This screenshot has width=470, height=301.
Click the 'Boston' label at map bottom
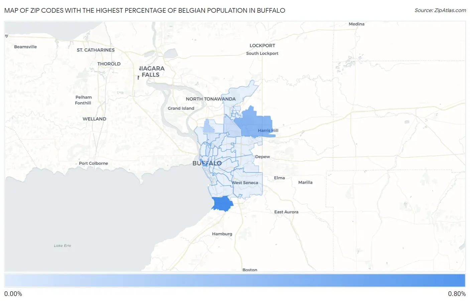pyautogui.click(x=250, y=270)
